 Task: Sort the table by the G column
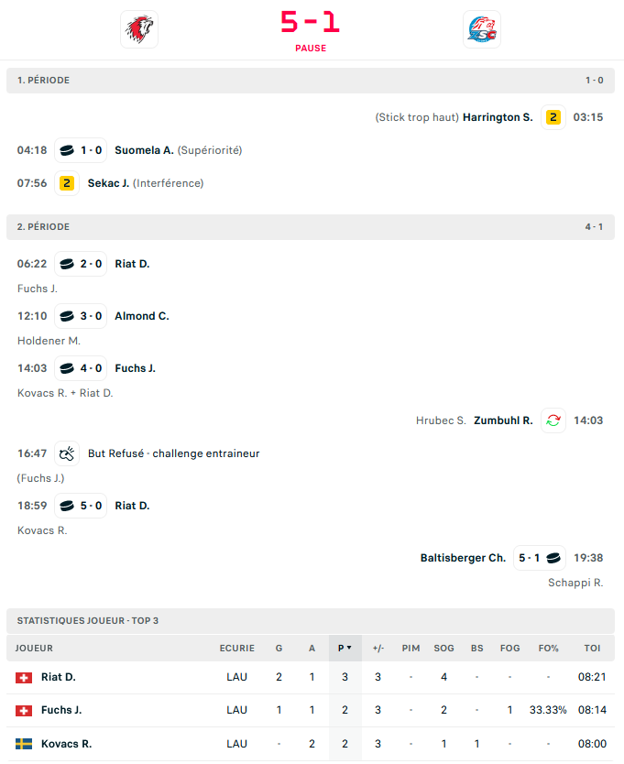[x=279, y=649]
